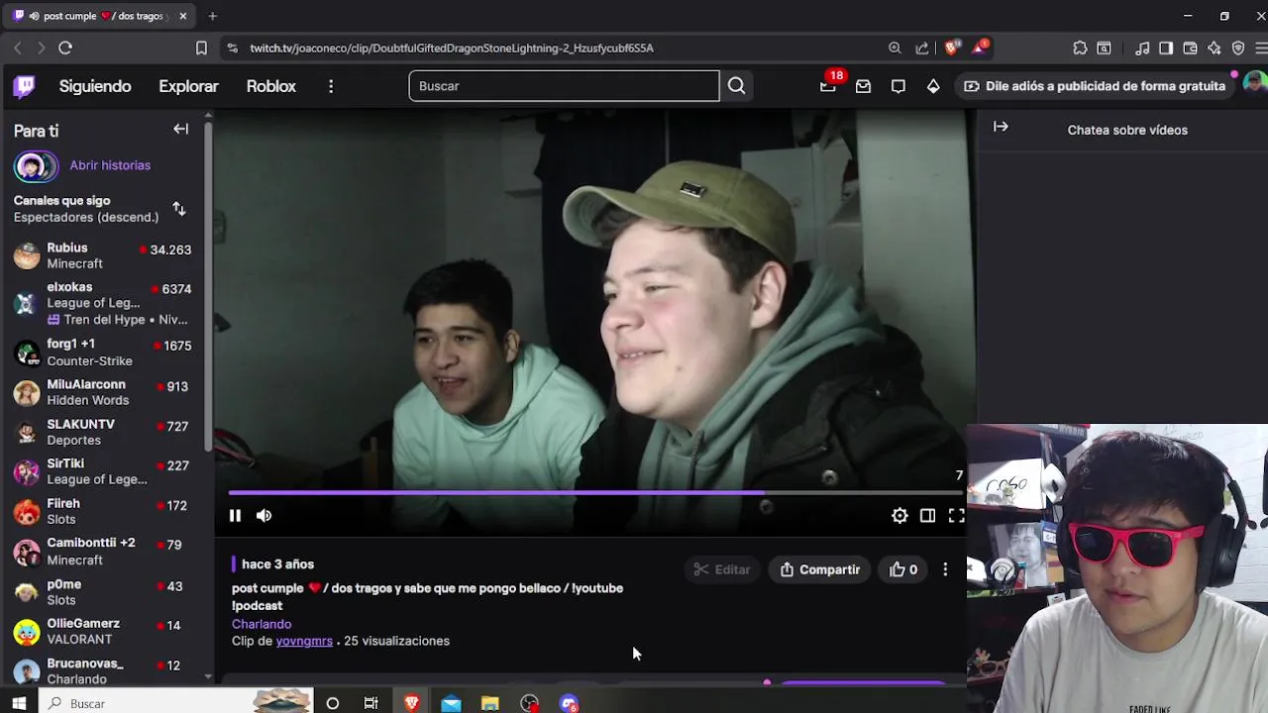Open the Twitch home logo
The image size is (1268, 713).
click(24, 86)
